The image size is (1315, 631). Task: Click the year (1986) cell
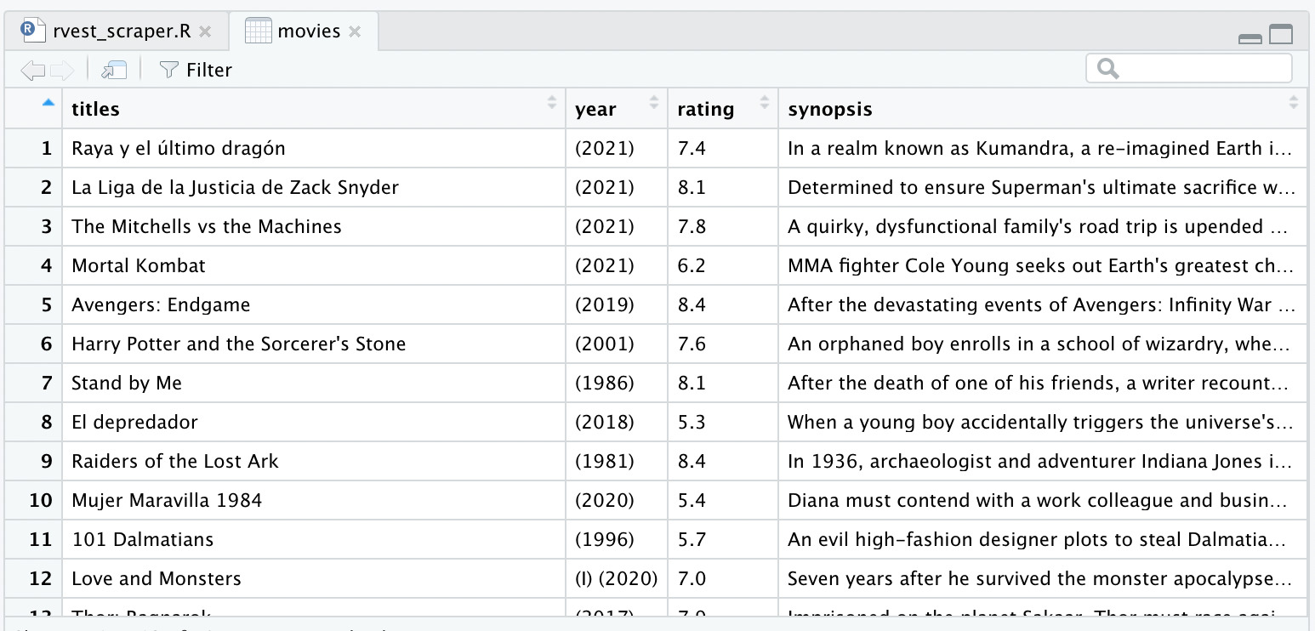point(617,383)
